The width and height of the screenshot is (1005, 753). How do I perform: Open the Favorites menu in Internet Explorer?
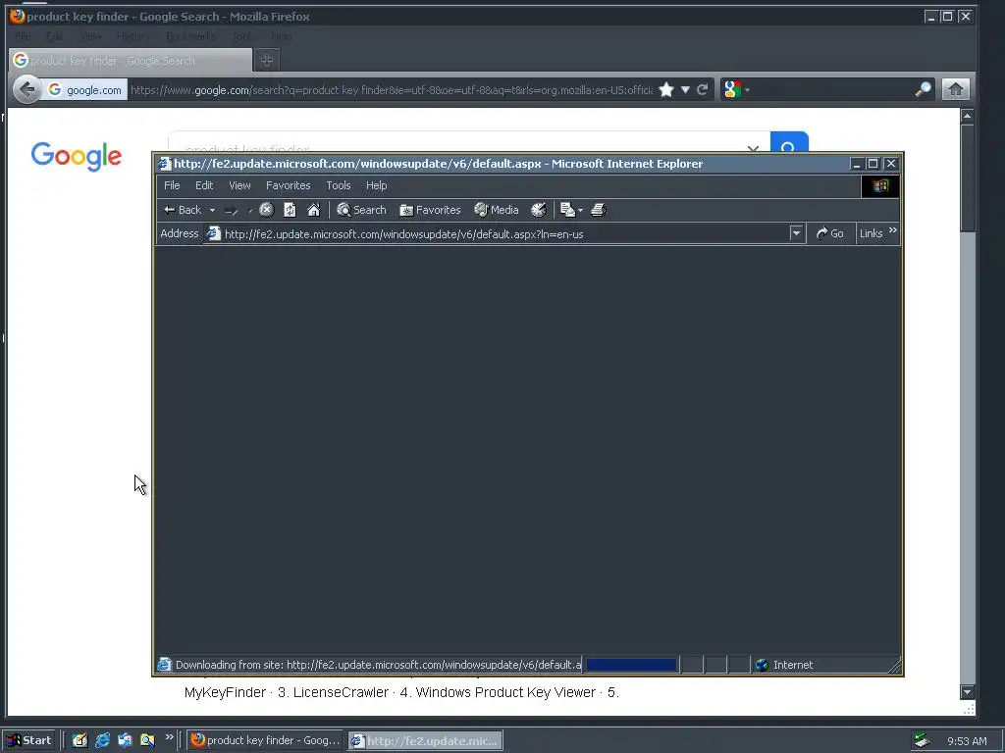tap(288, 185)
